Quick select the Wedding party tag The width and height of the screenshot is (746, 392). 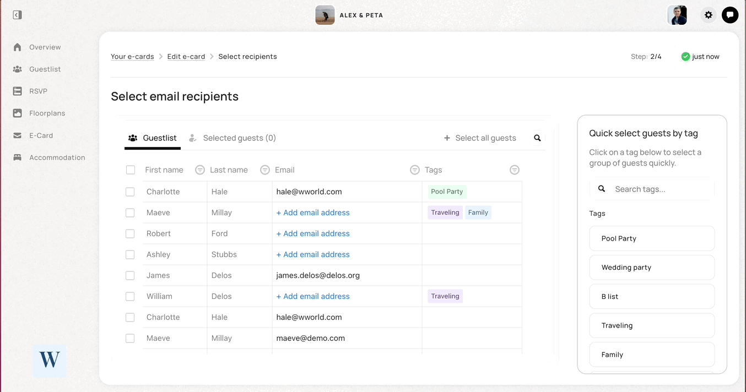click(652, 268)
